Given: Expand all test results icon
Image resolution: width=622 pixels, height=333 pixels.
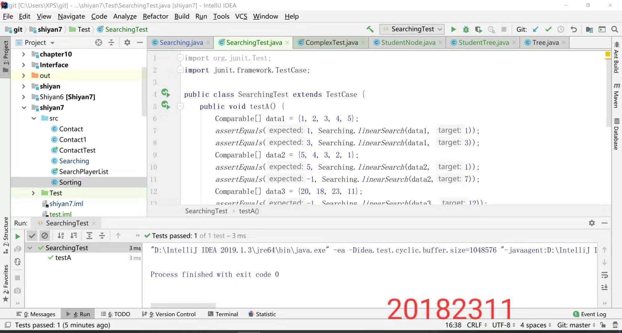Looking at the screenshot, I should tap(89, 236).
